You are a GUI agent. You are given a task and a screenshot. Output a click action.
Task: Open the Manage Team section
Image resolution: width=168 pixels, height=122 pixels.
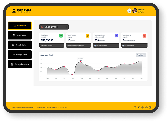tap(20, 54)
